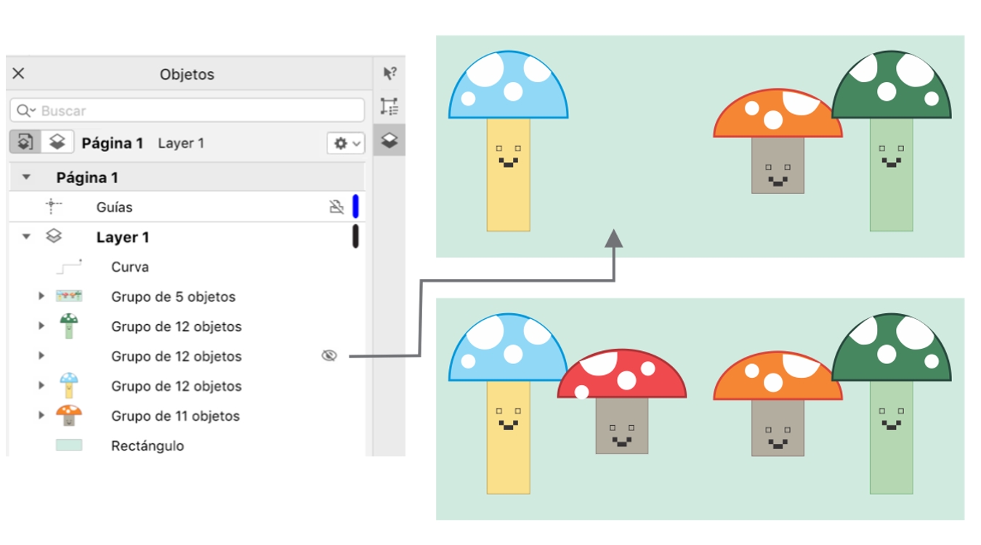This screenshot has height=545, width=981.
Task: Close the Objetos docker panel
Action: point(19,73)
